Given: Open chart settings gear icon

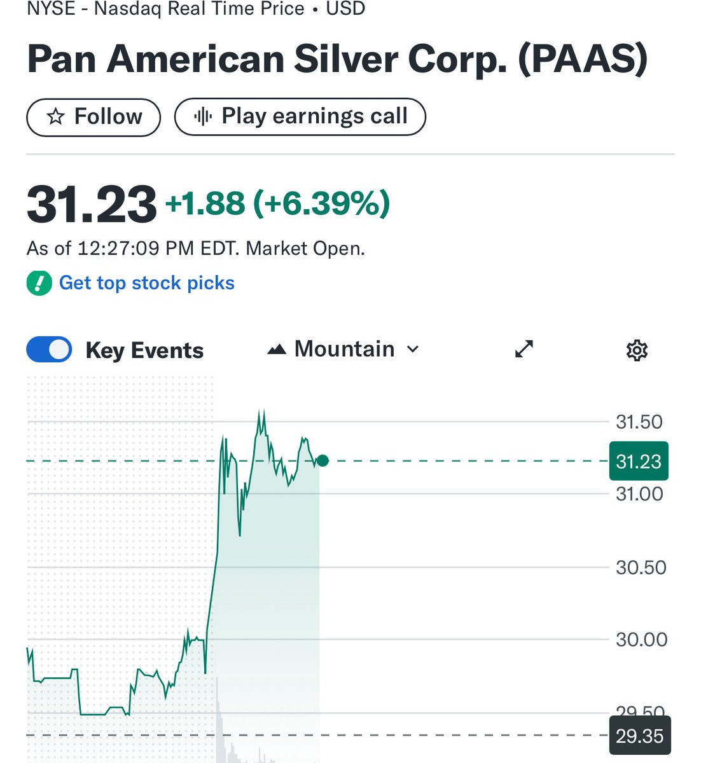Looking at the screenshot, I should point(637,350).
